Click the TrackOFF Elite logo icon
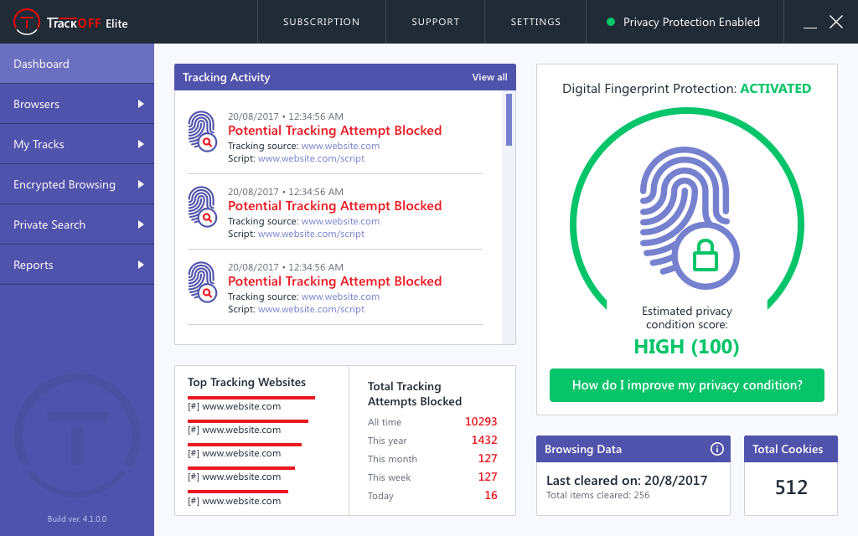Viewport: 858px width, 536px height. coord(28,22)
